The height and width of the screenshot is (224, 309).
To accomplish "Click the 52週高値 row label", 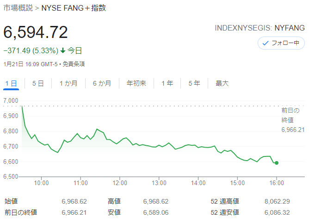I will (225, 201).
